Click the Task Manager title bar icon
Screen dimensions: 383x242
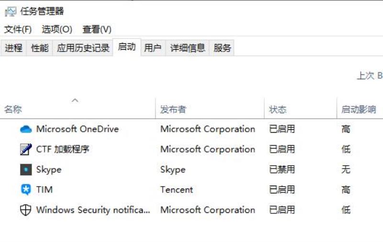11,11
